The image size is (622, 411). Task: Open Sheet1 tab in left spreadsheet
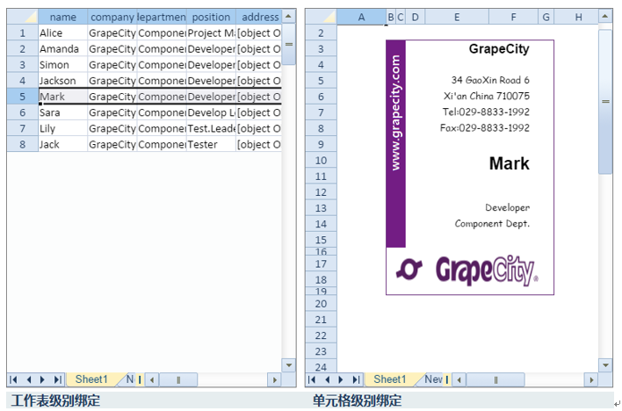tap(91, 379)
